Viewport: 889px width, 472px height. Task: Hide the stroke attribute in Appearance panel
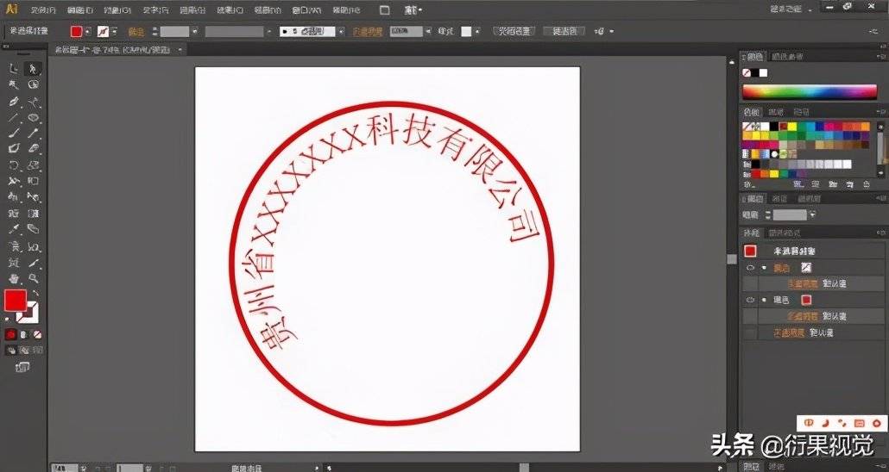coord(750,268)
